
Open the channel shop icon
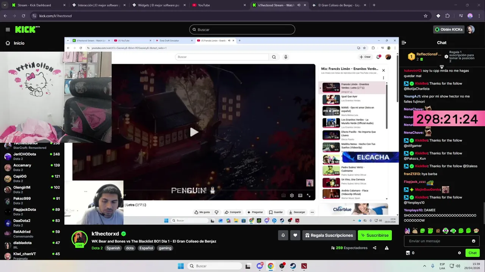point(408,253)
